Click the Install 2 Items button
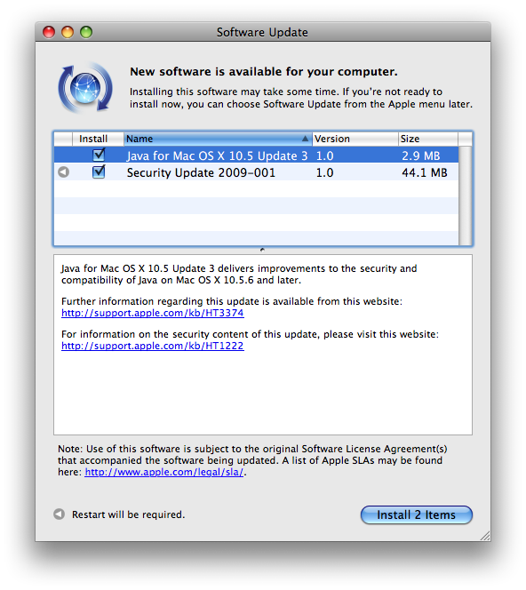This screenshot has height=590, width=526. pyautogui.click(x=416, y=514)
